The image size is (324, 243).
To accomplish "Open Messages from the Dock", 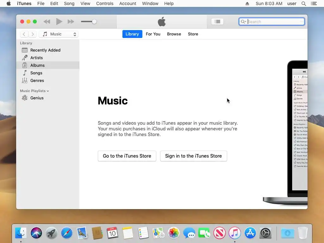I will [189, 233].
